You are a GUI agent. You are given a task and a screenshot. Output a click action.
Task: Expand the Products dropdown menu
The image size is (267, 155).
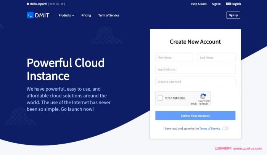pyautogui.click(x=66, y=15)
